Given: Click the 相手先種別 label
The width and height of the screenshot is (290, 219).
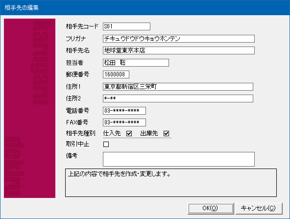Looking at the screenshot, I should [81, 133].
